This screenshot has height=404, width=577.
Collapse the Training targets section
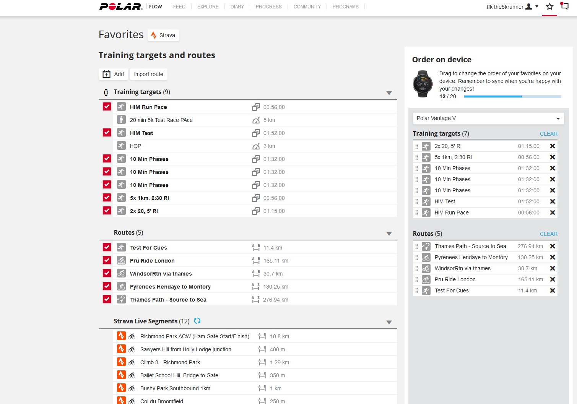389,93
